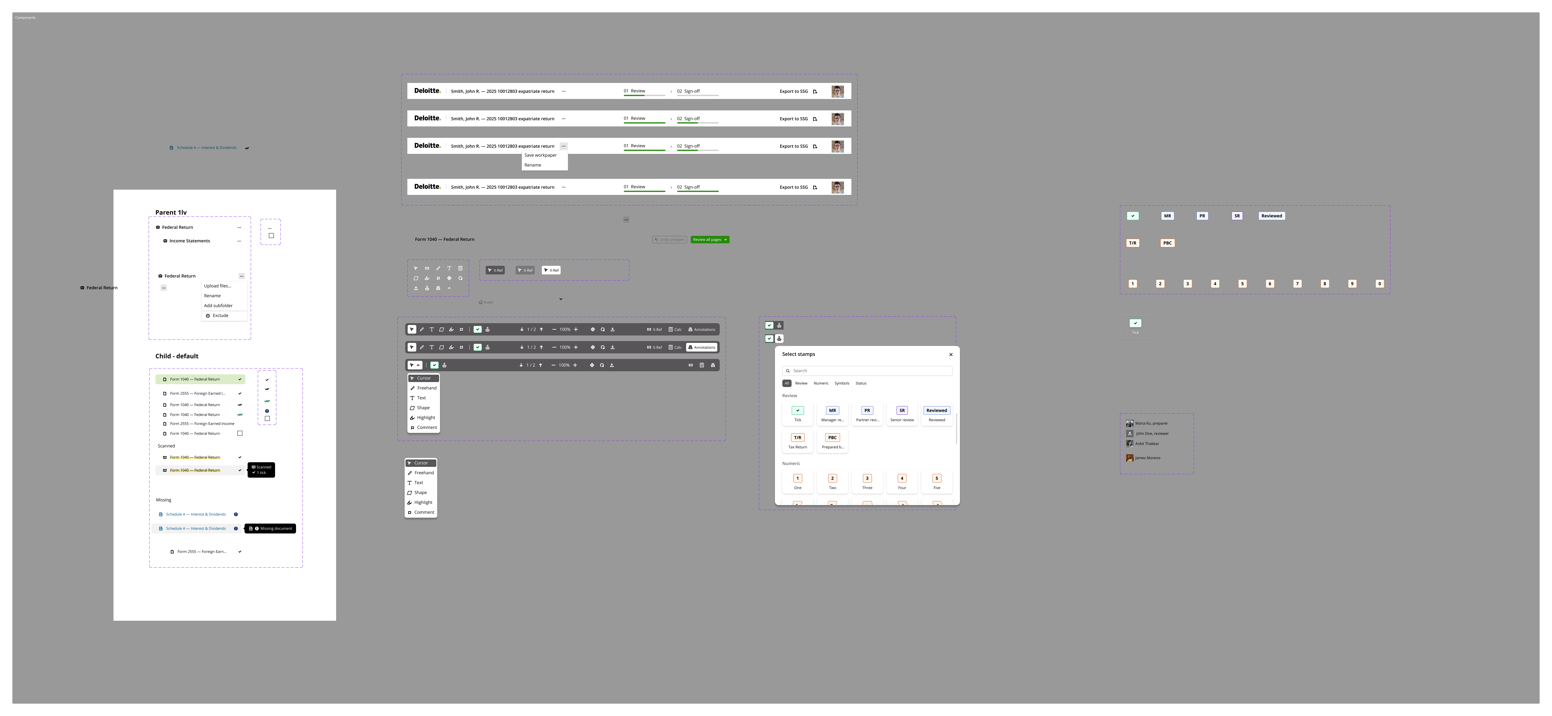Select the calculator icon in the icon grid
The image size is (1552, 716).
[x=460, y=268]
